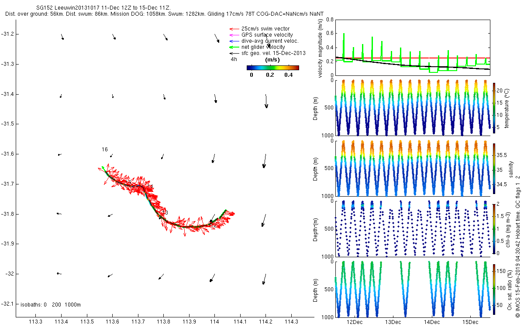Click the '(m/s)' label above the velocity colorbar
Image resolution: width=524 pixels, height=327 pixels.
[x=273, y=60]
